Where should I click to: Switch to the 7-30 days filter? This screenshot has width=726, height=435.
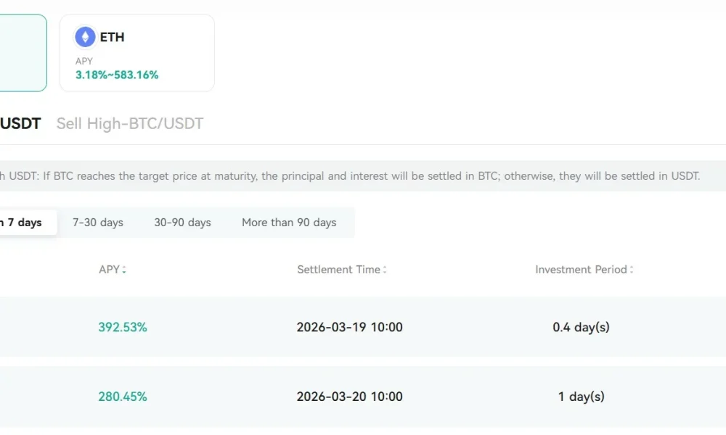[97, 223]
